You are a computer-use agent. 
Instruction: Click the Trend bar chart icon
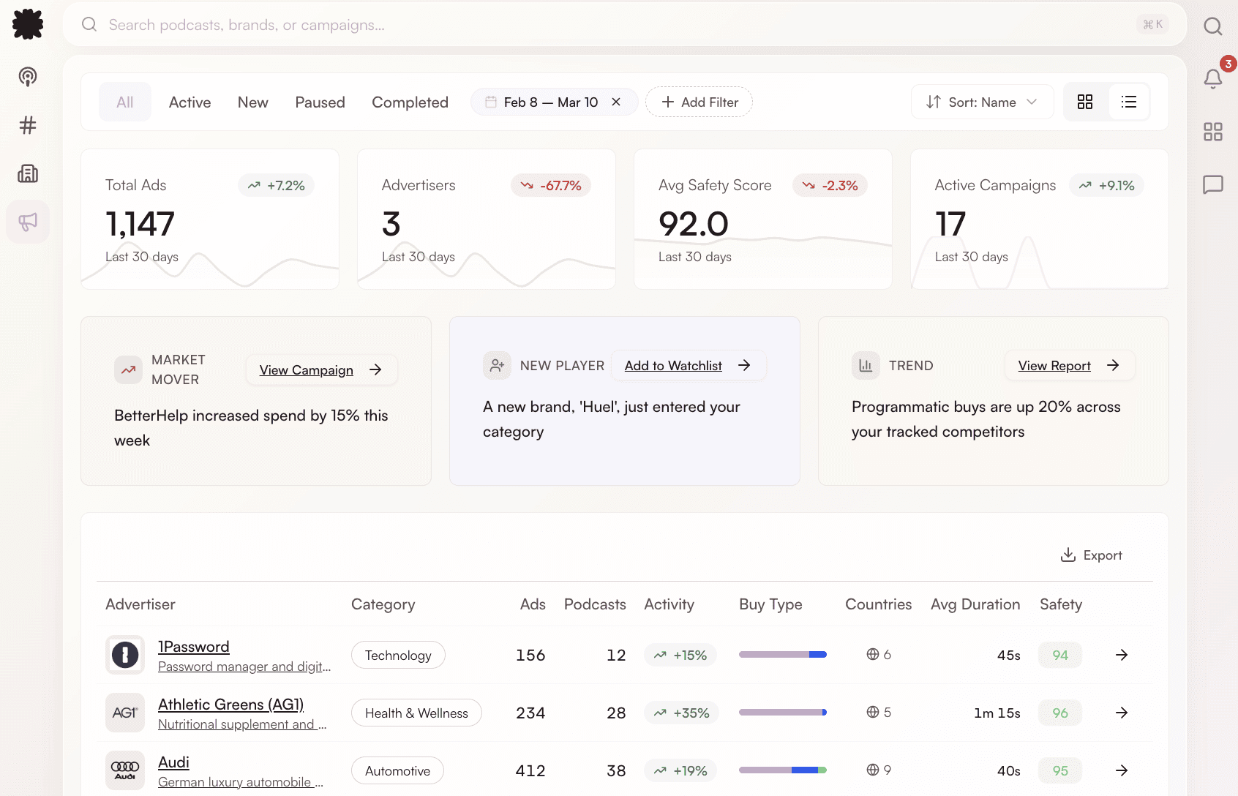866,365
